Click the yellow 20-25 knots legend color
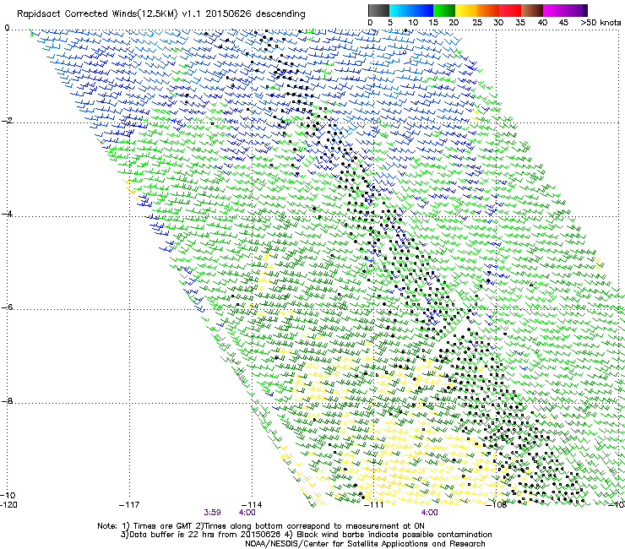This screenshot has height=549, width=625. pos(466,10)
